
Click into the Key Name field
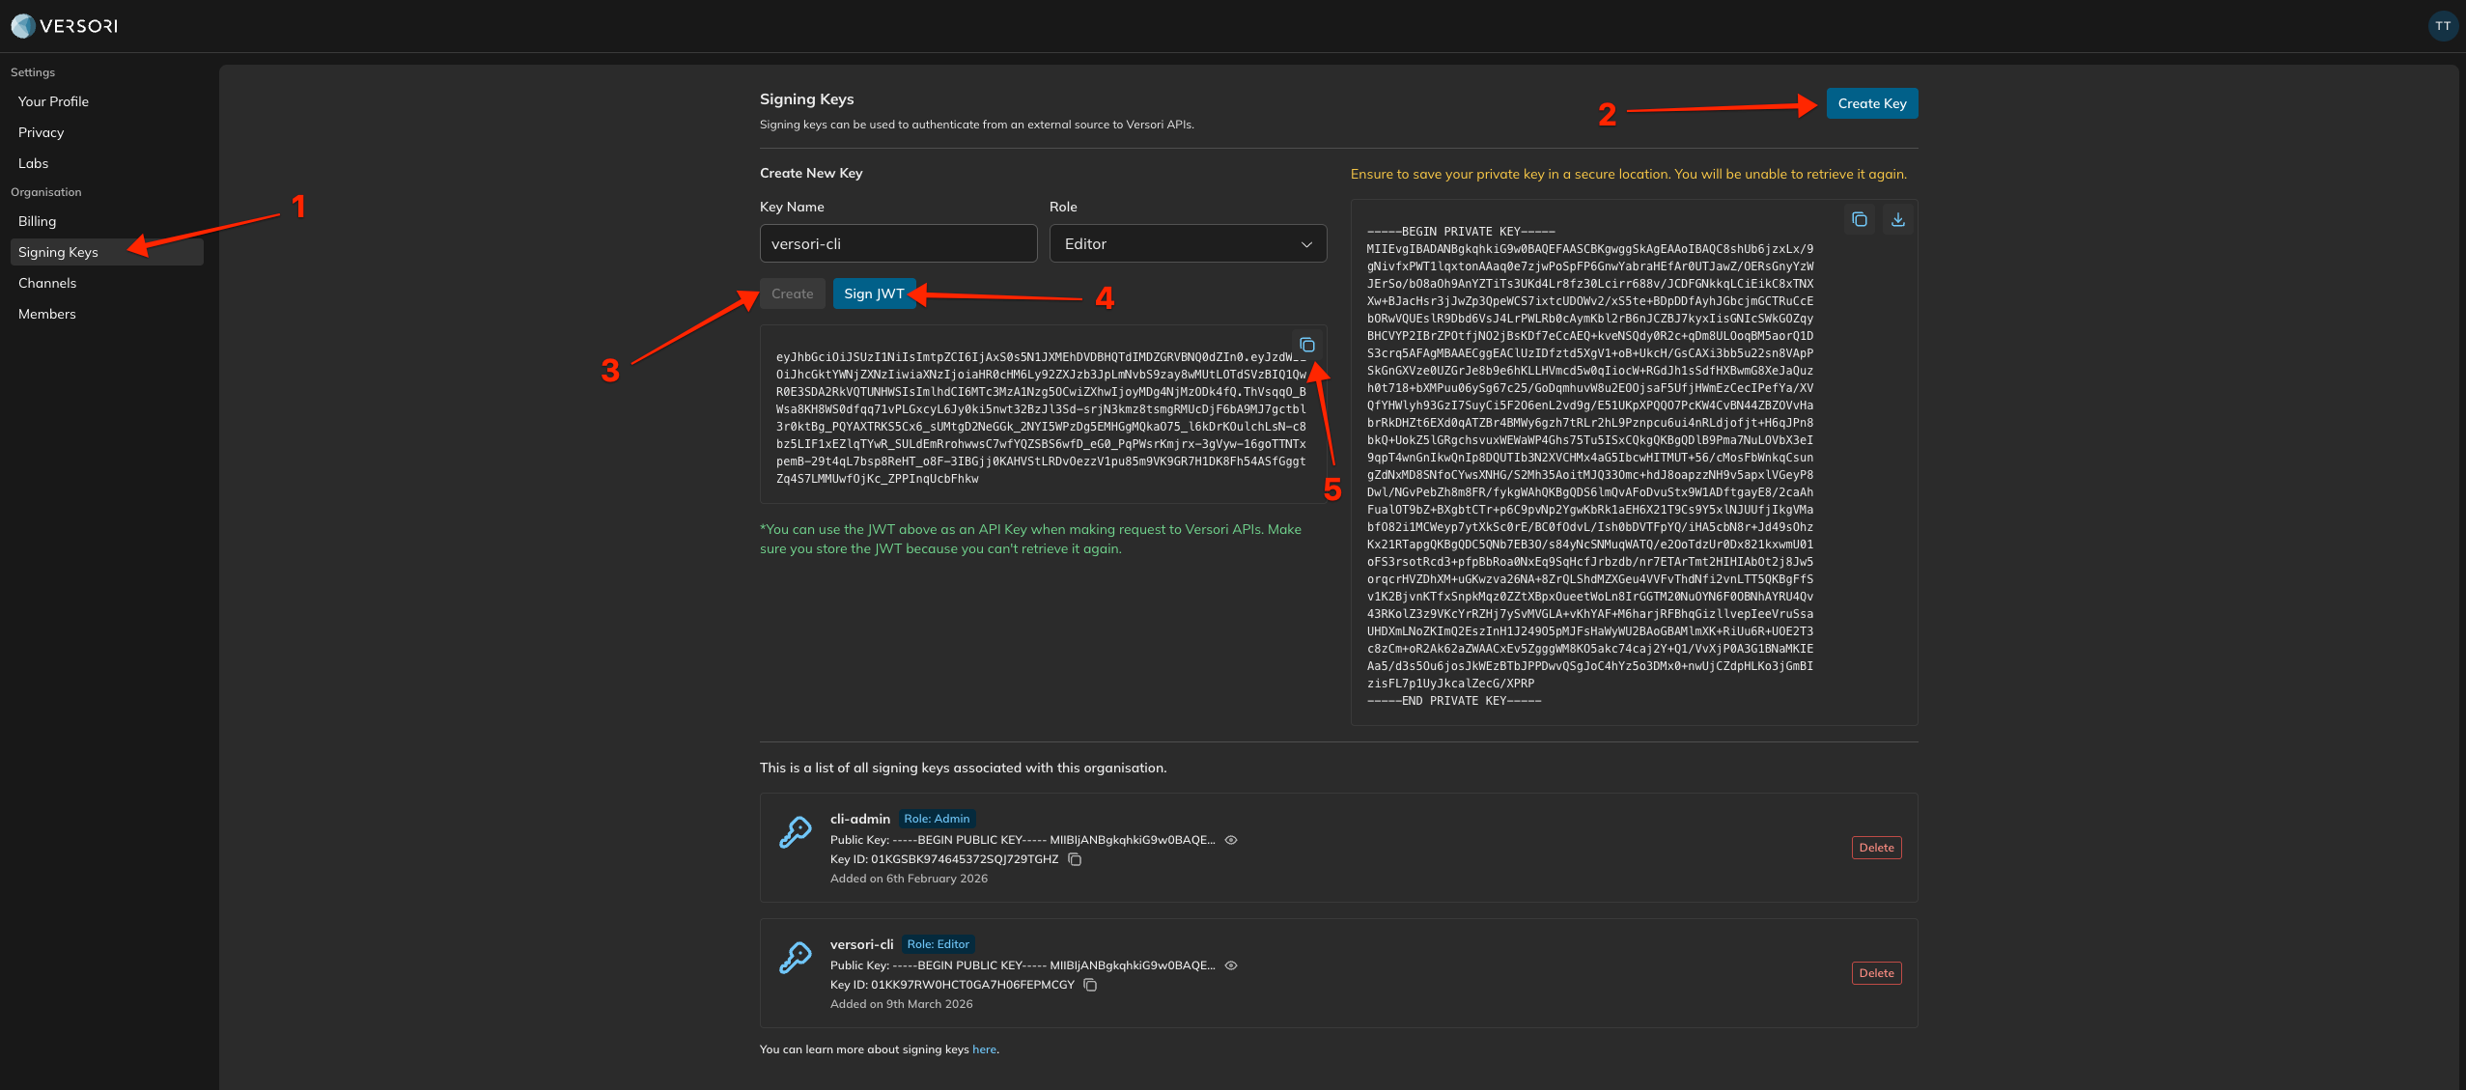(897, 243)
